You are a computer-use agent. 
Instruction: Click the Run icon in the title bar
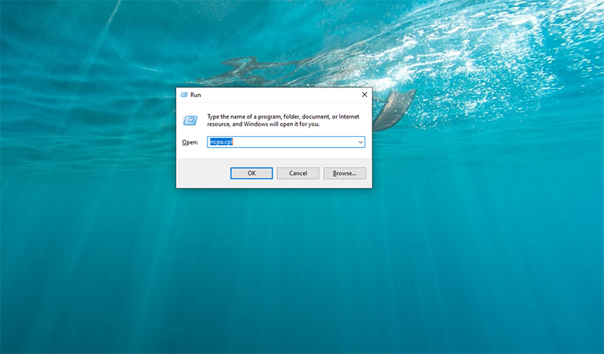tap(184, 95)
